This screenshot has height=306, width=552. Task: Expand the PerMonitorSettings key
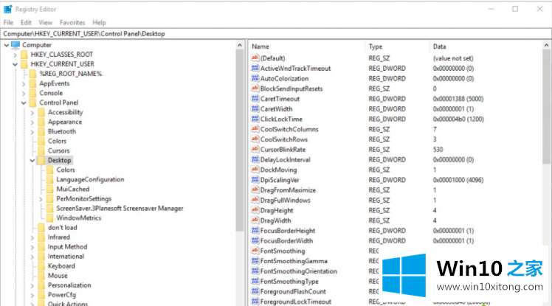point(41,199)
